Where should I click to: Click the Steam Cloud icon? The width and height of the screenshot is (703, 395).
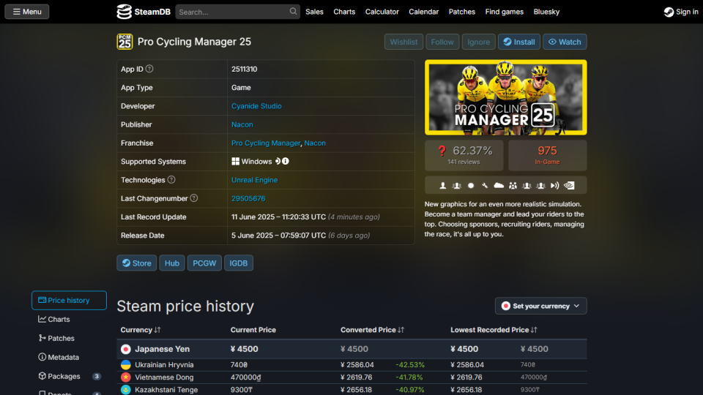pos(499,185)
